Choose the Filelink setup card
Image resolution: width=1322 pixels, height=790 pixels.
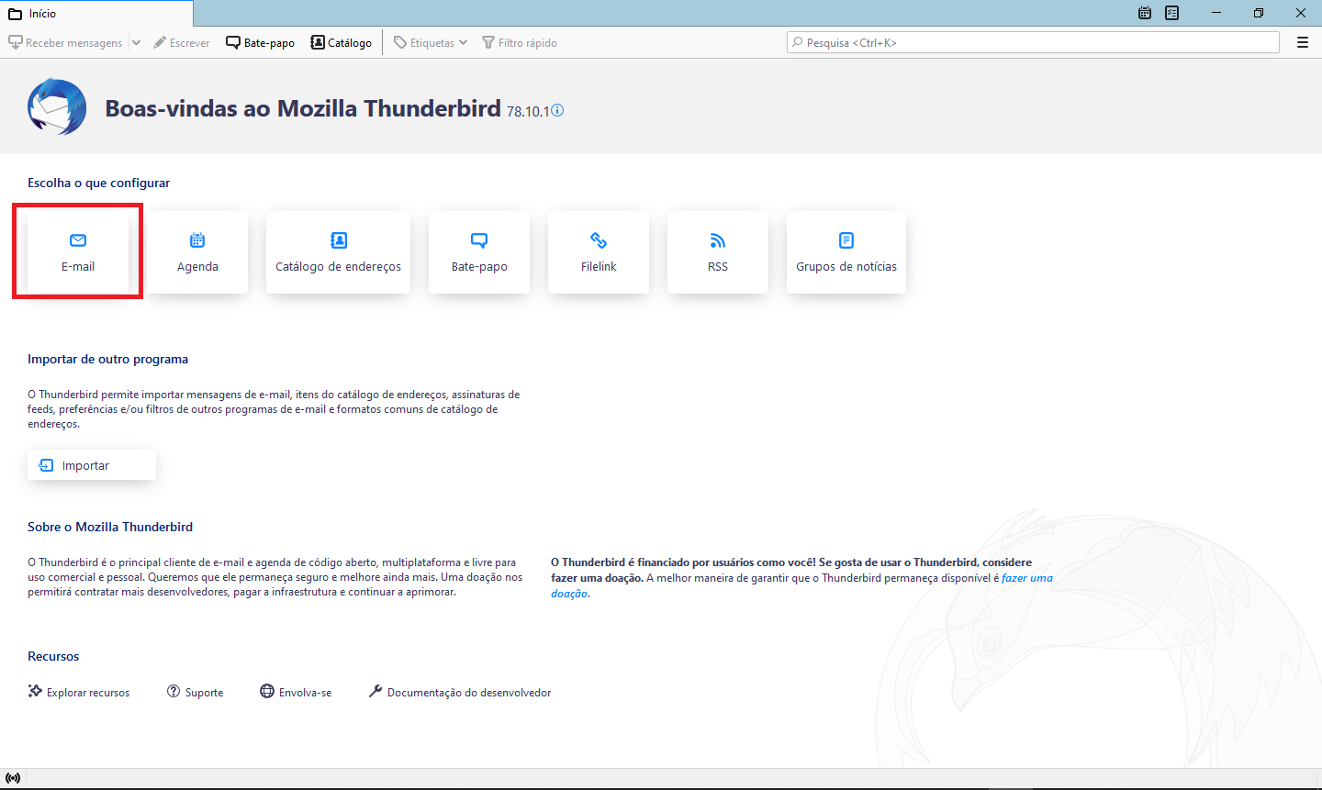click(x=599, y=252)
